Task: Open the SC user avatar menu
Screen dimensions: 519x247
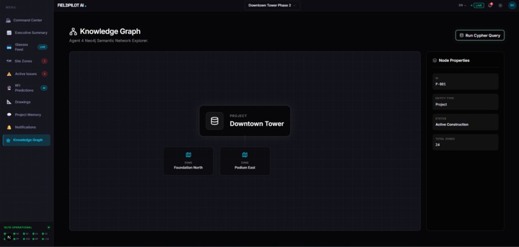Action: (512, 5)
